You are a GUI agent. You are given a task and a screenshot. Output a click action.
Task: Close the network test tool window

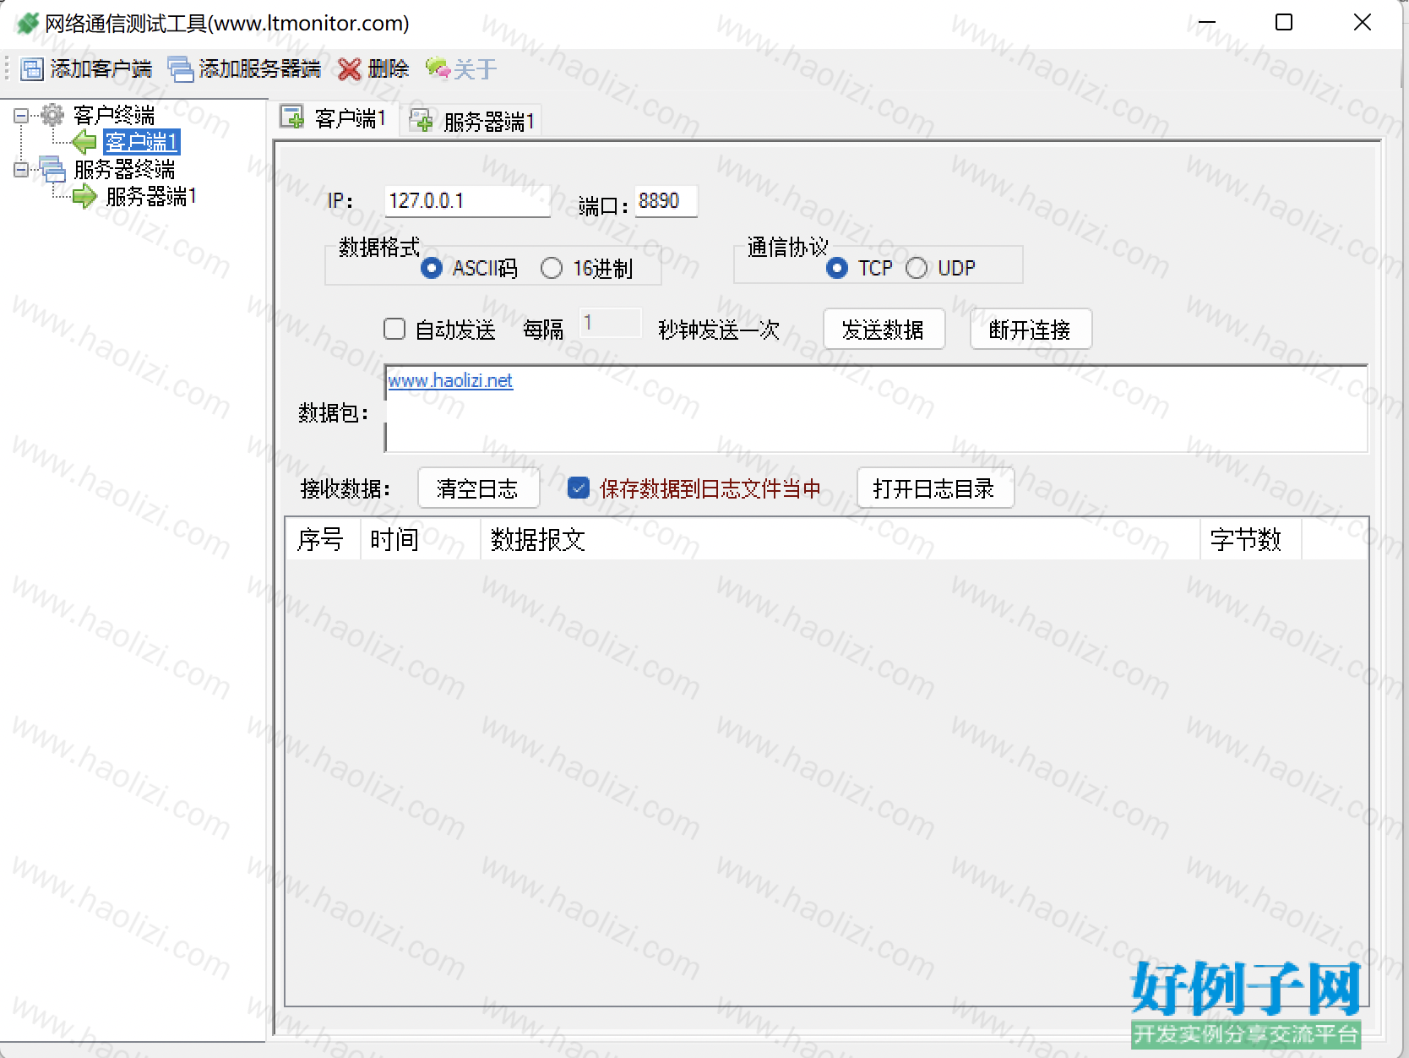point(1362,23)
